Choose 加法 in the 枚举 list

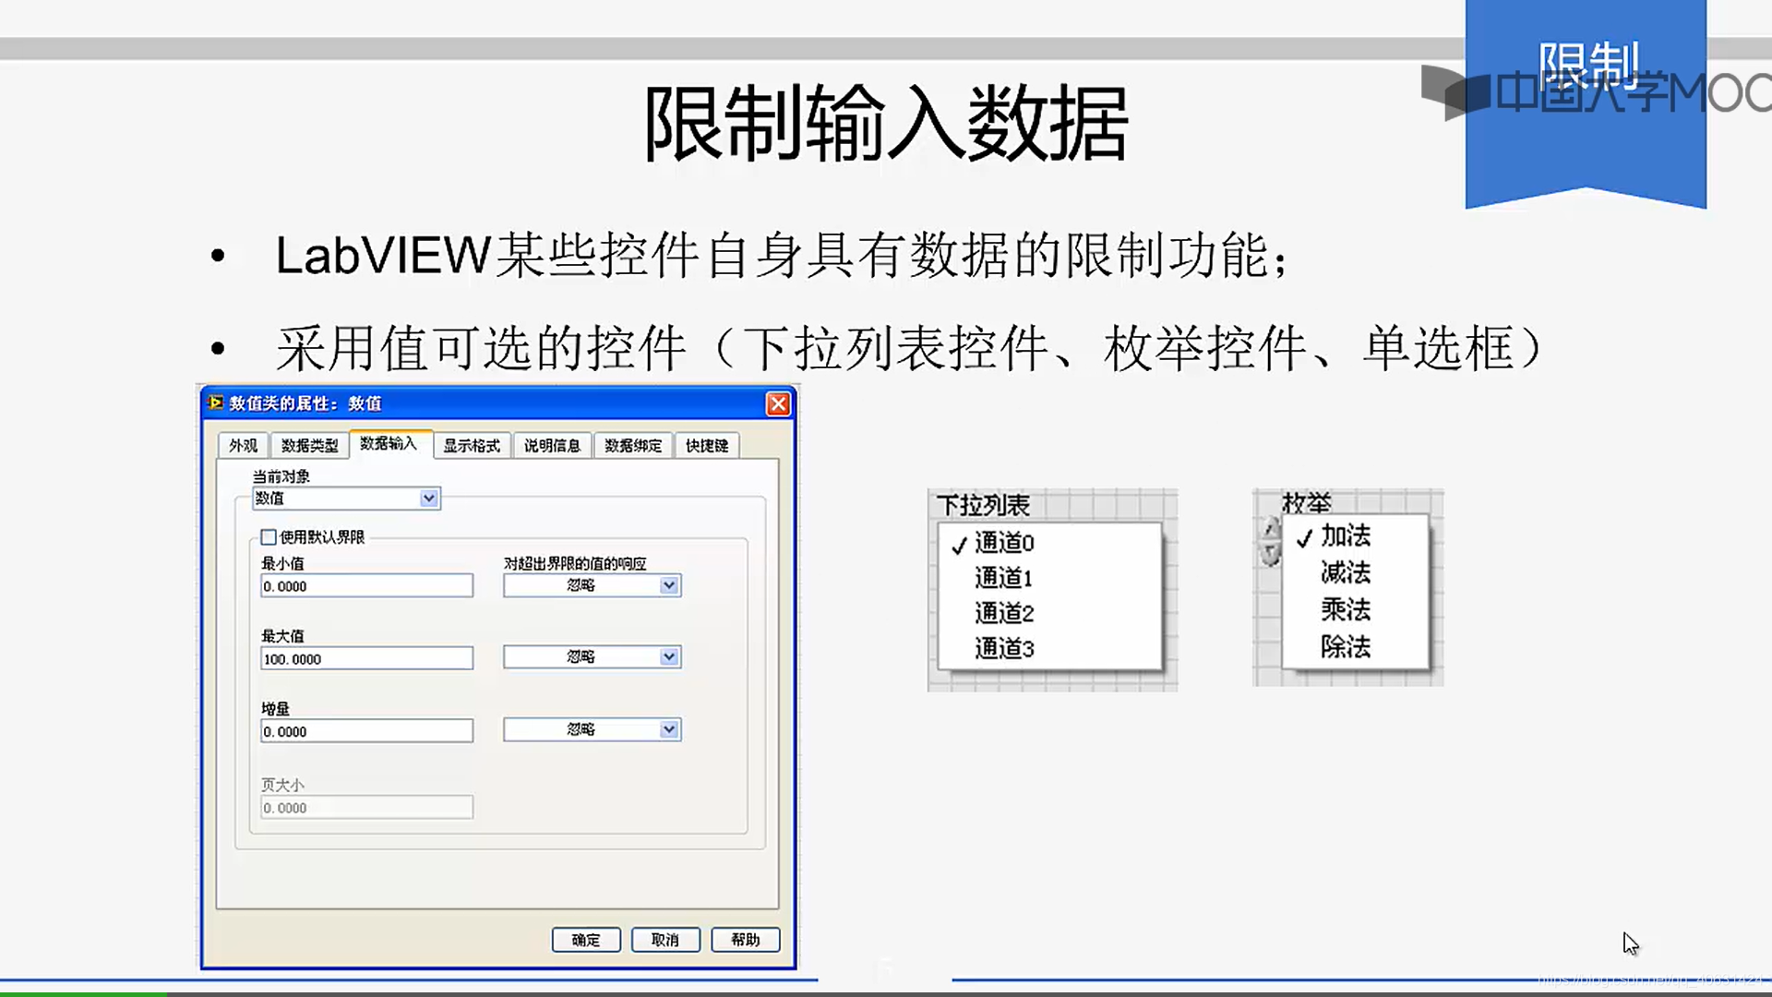(x=1355, y=535)
